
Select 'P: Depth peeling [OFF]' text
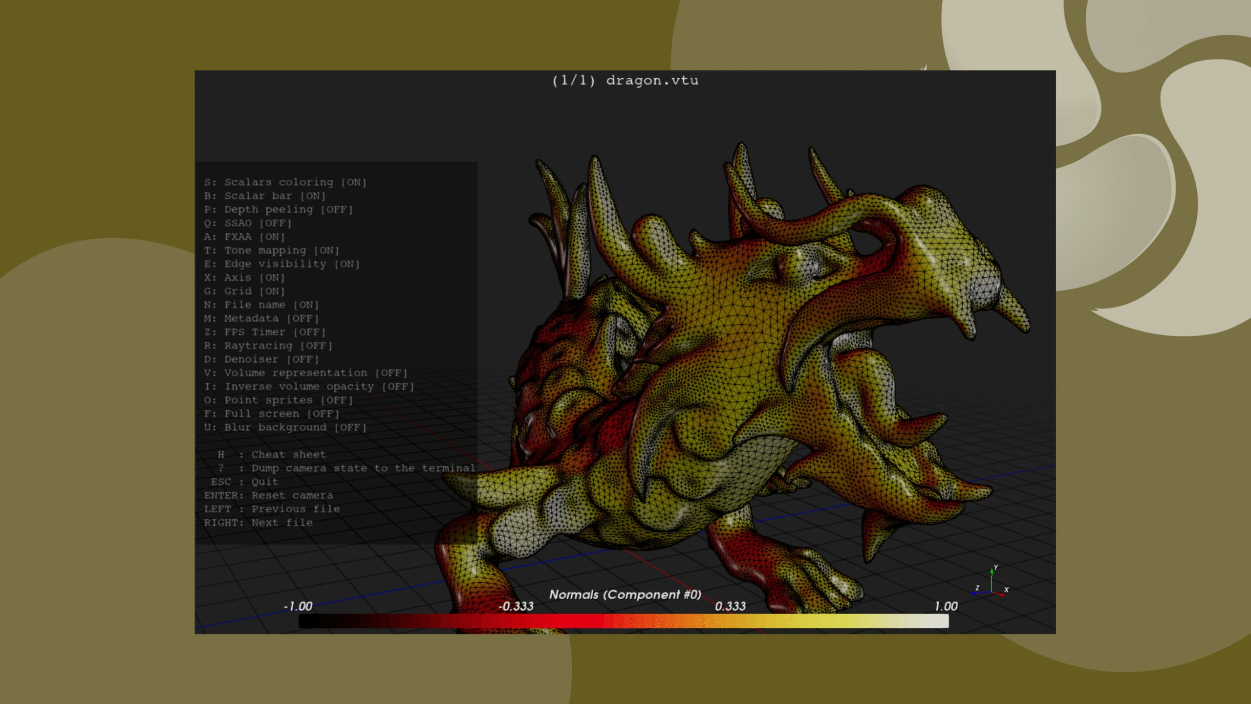(x=279, y=210)
